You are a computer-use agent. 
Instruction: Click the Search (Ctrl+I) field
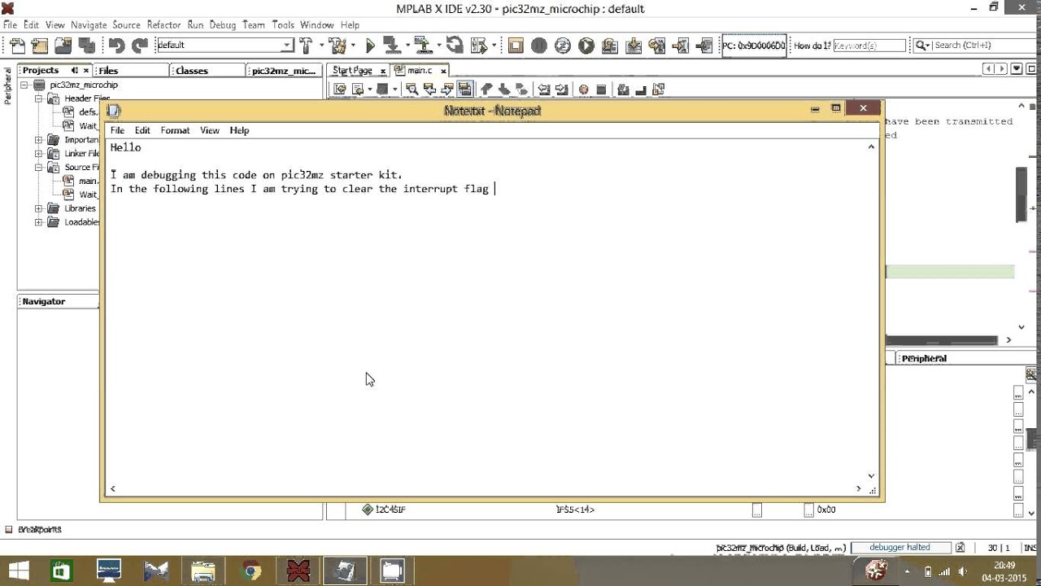click(x=984, y=45)
